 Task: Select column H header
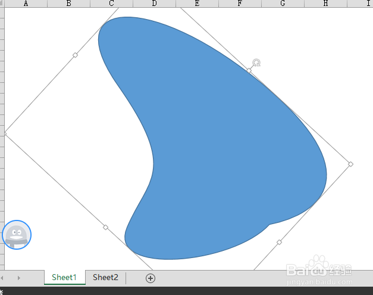pyautogui.click(x=325, y=4)
